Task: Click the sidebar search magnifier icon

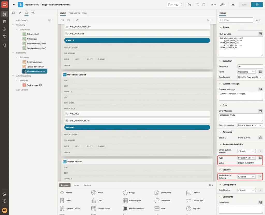Action: click(x=5, y=45)
